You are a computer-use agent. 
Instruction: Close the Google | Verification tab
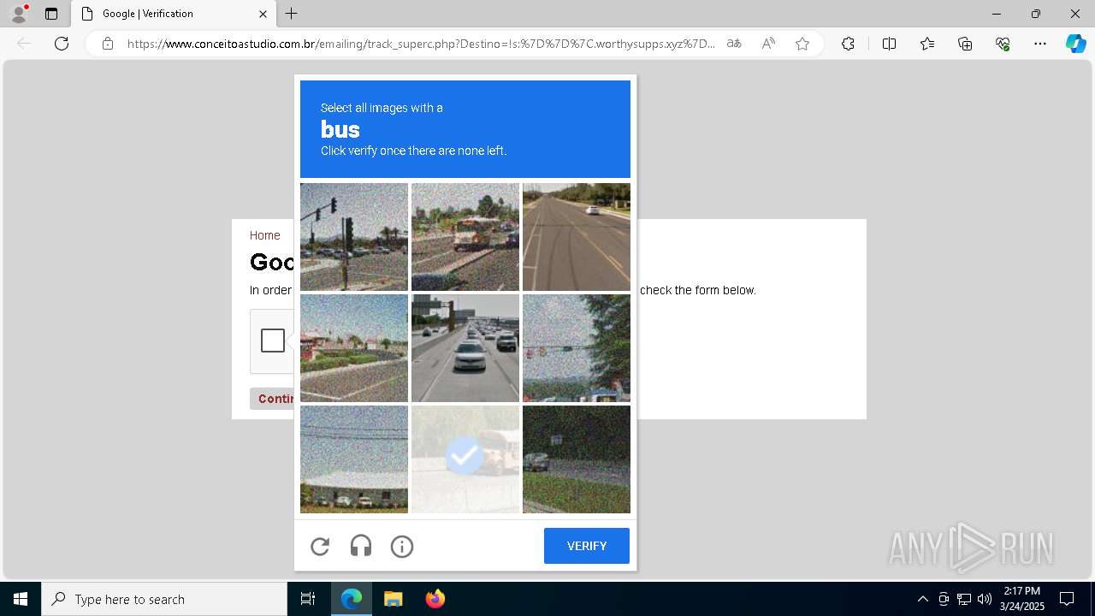[x=263, y=14]
